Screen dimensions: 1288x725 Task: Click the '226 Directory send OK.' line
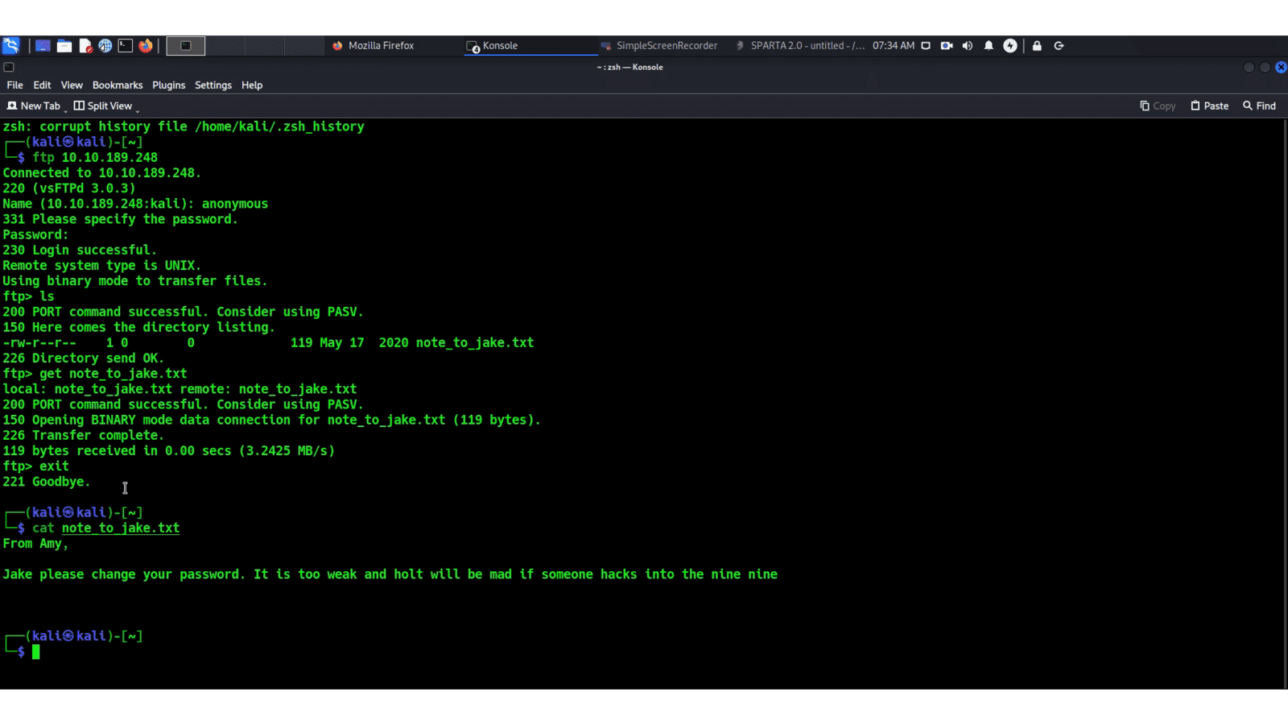point(84,358)
